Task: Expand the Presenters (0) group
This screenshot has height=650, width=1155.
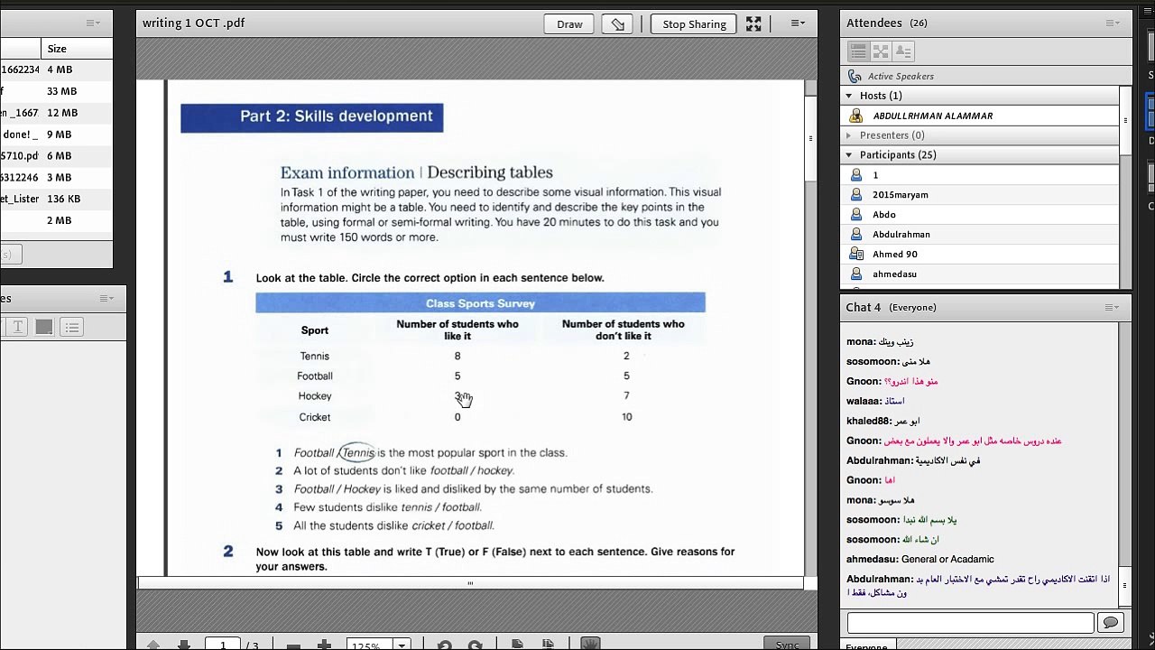Action: pos(849,135)
